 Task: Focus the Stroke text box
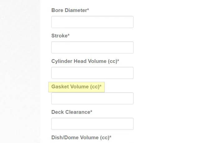(x=92, y=48)
